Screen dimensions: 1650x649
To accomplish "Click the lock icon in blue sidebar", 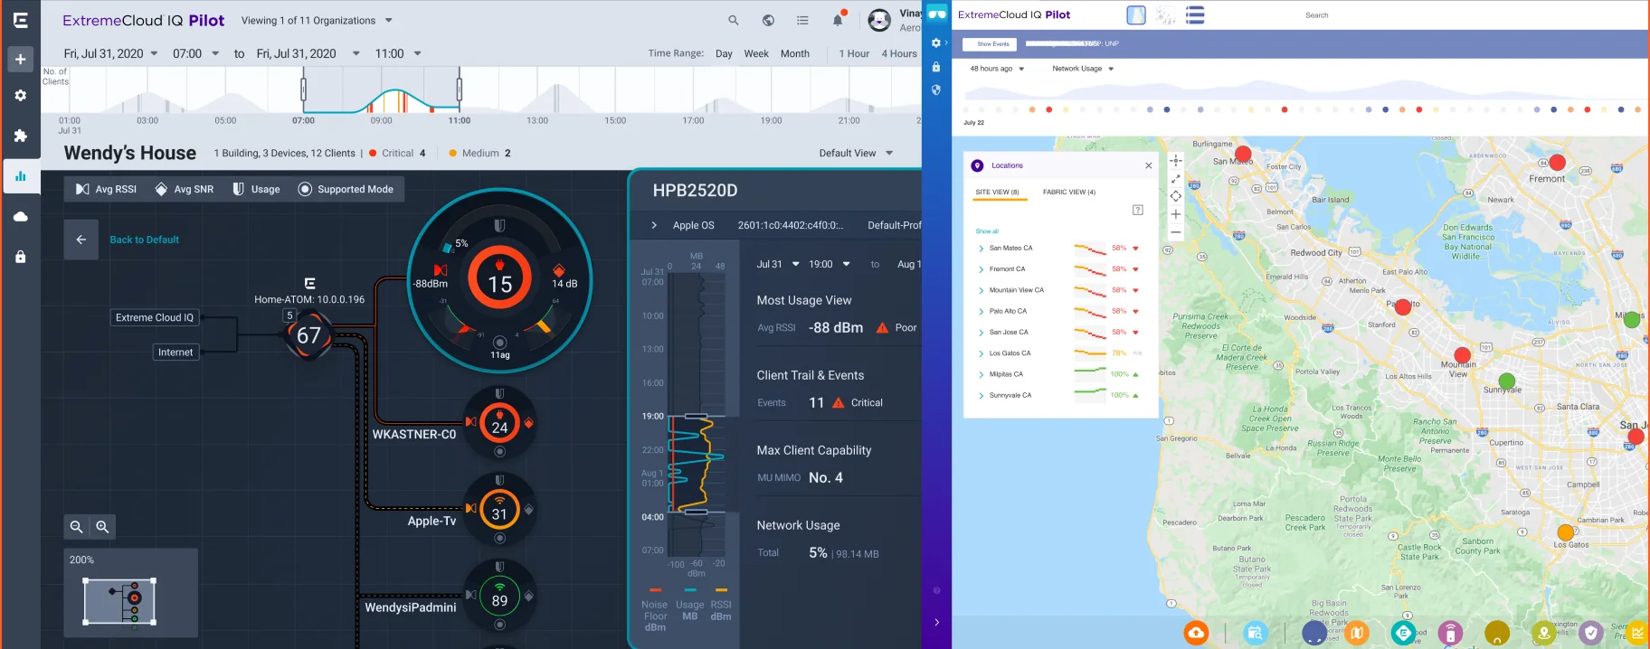I will pos(936,67).
